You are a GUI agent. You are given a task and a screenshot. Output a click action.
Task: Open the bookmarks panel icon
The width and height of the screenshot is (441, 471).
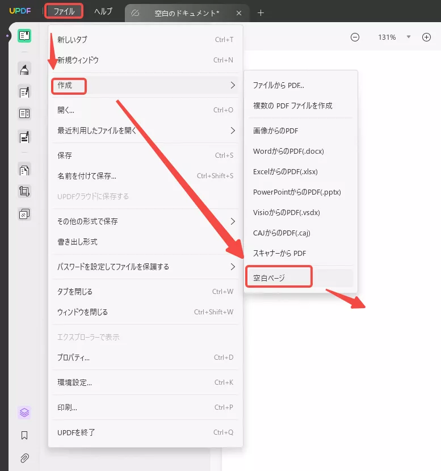pos(24,435)
